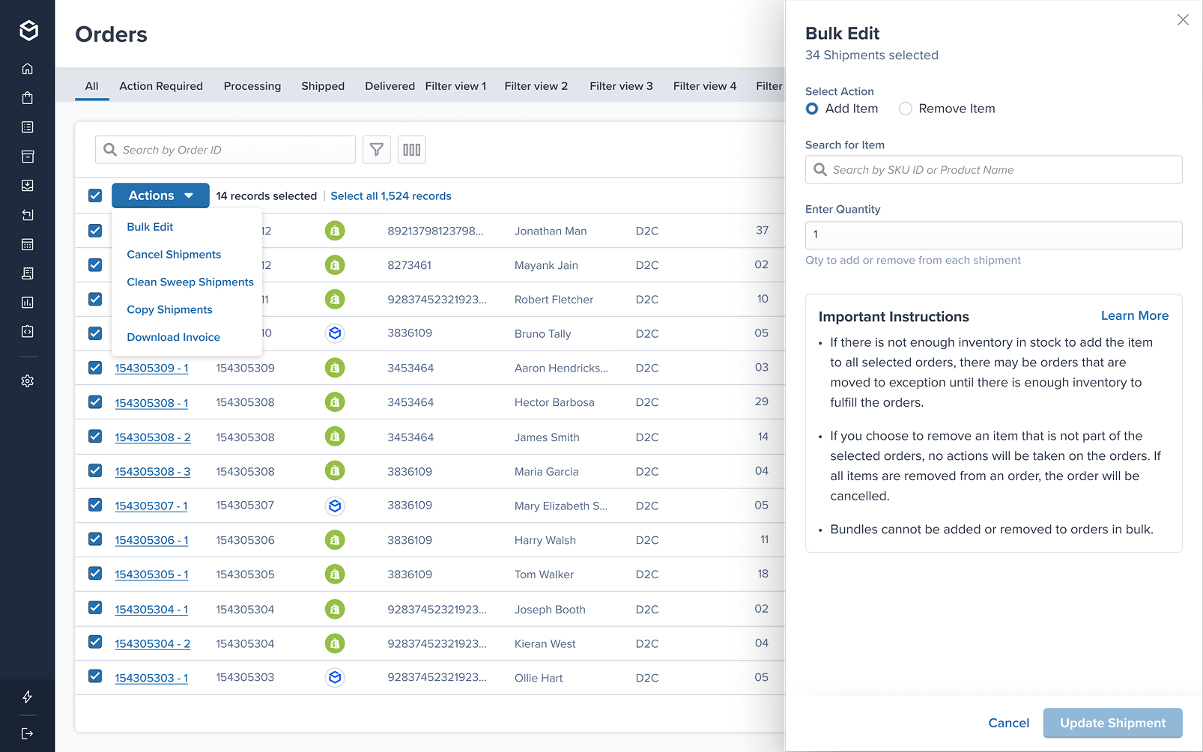Uncheck the checkbox for shipment 154305303 - 1

click(x=95, y=676)
